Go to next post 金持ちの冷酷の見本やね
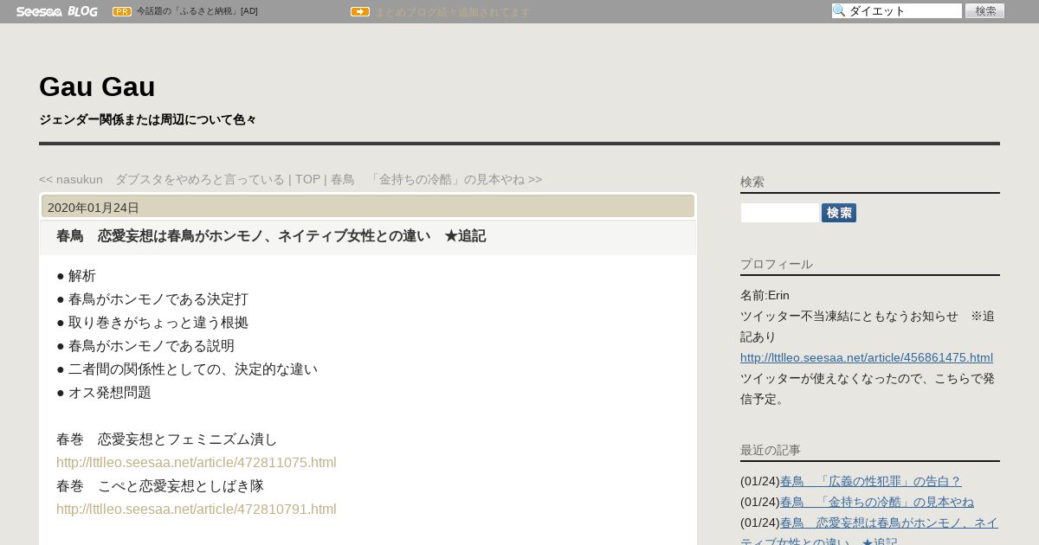The height and width of the screenshot is (545, 1039). tap(436, 179)
